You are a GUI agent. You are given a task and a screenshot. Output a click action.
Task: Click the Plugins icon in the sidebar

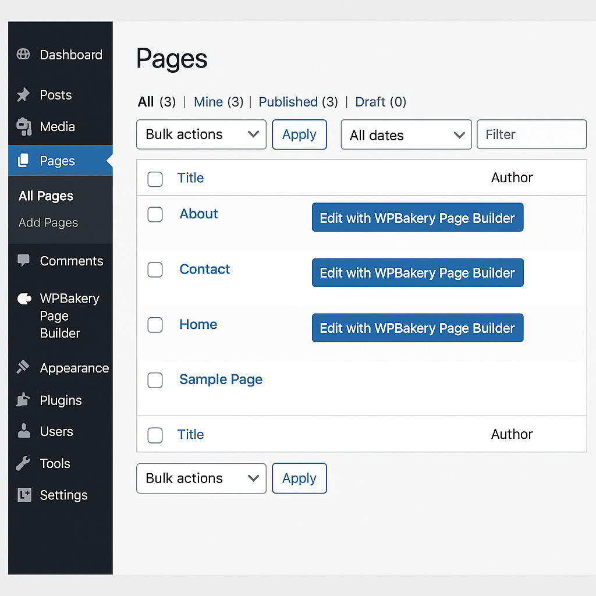(x=23, y=399)
